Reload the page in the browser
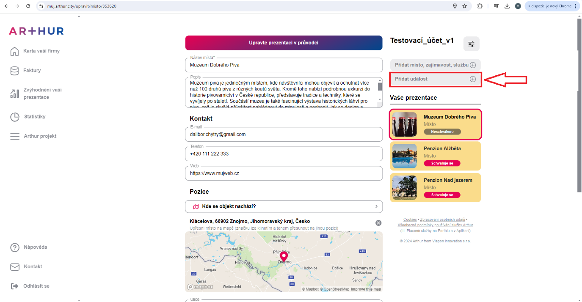Screen dimensions: 582x302 (x=28, y=6)
